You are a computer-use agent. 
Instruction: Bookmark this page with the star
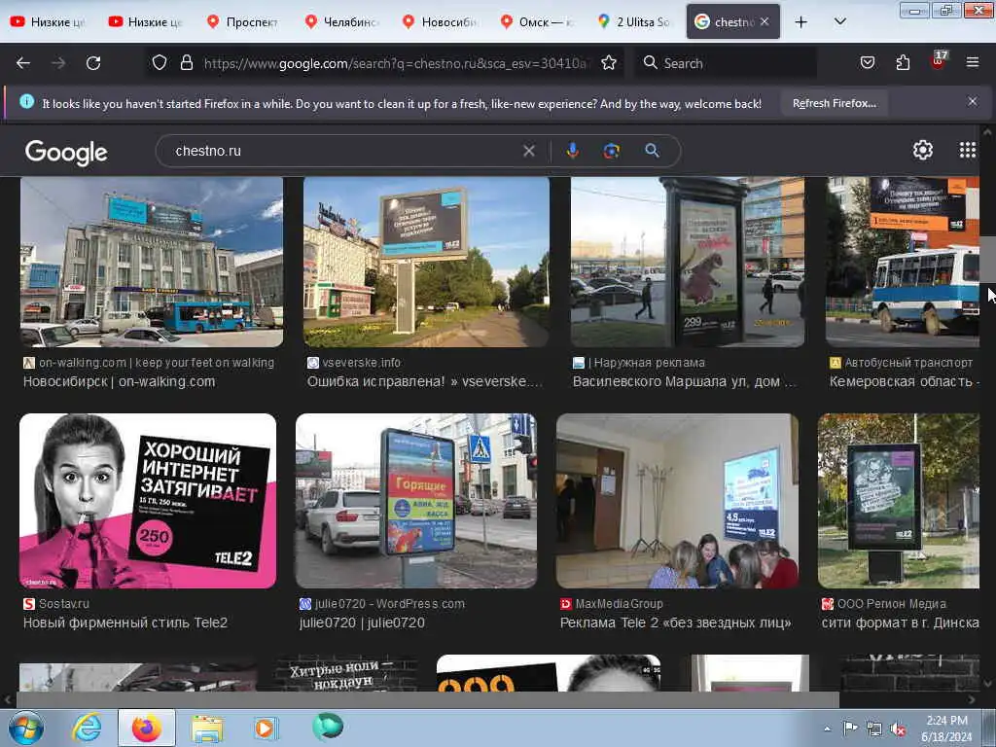[609, 62]
